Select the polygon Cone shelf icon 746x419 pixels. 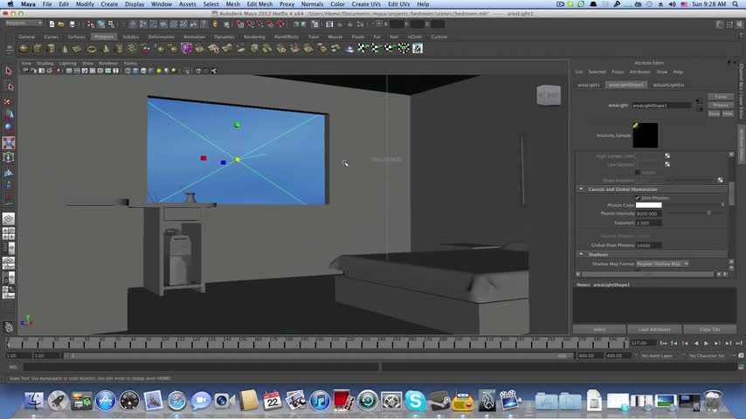(65, 49)
